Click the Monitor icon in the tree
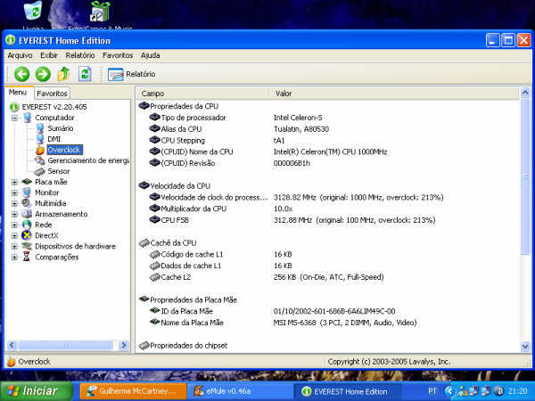 click(27, 192)
